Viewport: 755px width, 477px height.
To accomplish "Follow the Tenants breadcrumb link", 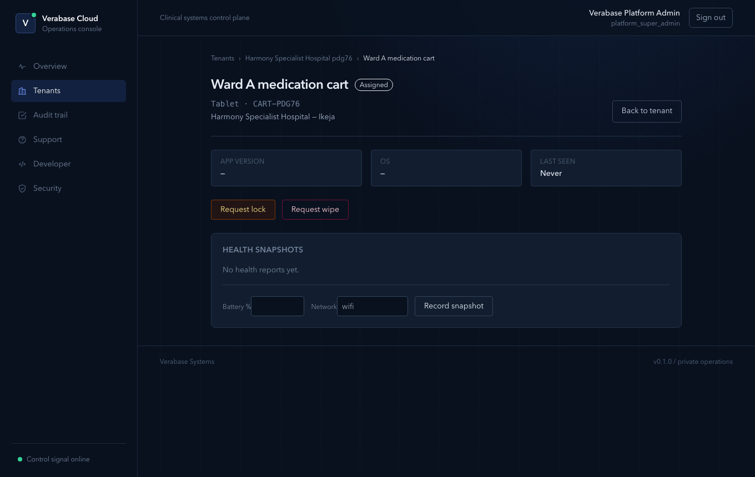I will click(x=223, y=58).
